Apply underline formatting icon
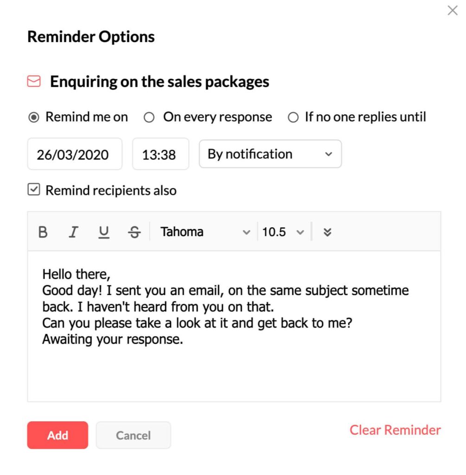Screen dimensions: 466x475 (104, 232)
